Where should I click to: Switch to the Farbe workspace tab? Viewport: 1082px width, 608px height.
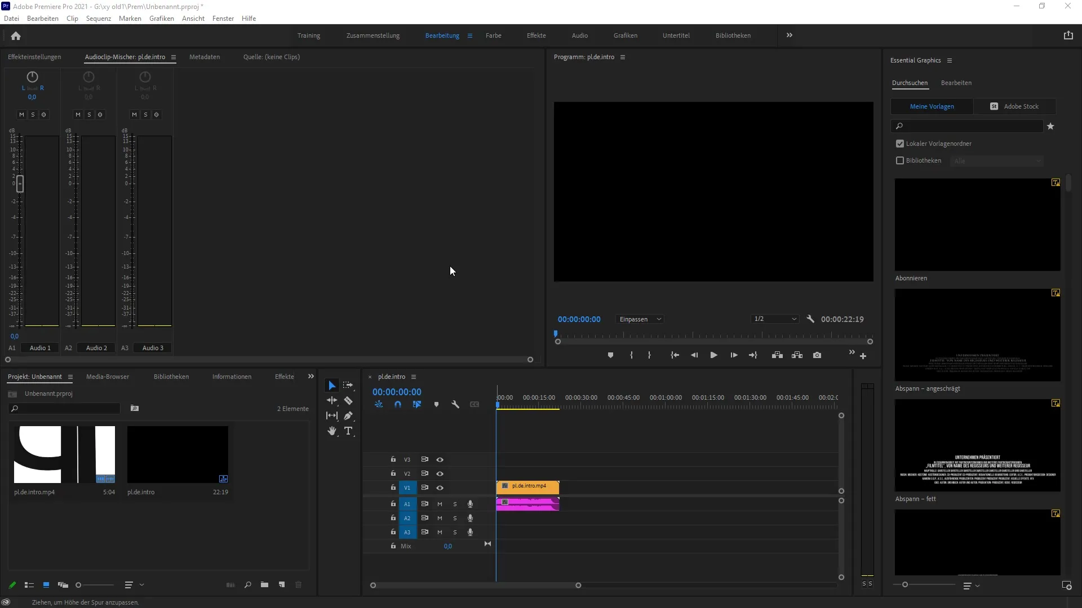pos(493,35)
